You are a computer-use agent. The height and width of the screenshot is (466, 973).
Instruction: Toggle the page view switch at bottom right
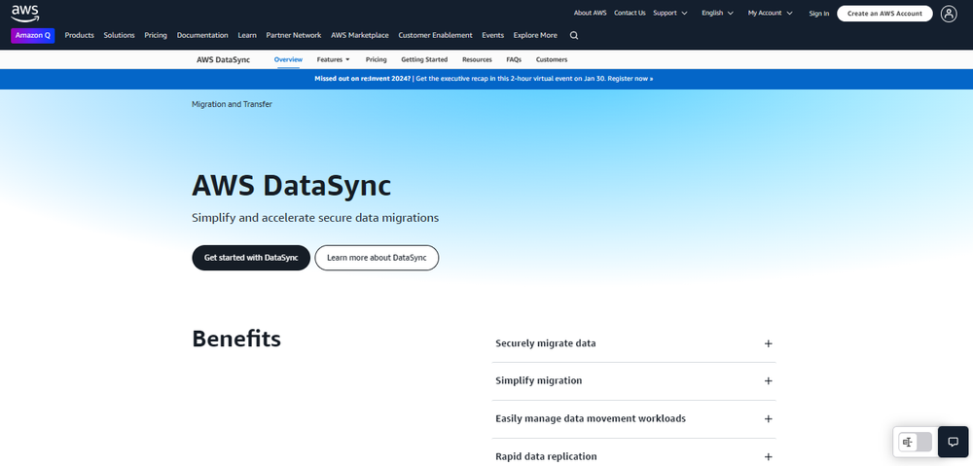(x=916, y=442)
